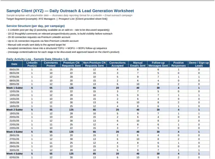Click Week 3 subtotal Non-Premium CN value '65'
This screenshot has height=159, width=215.
pos(94,132)
